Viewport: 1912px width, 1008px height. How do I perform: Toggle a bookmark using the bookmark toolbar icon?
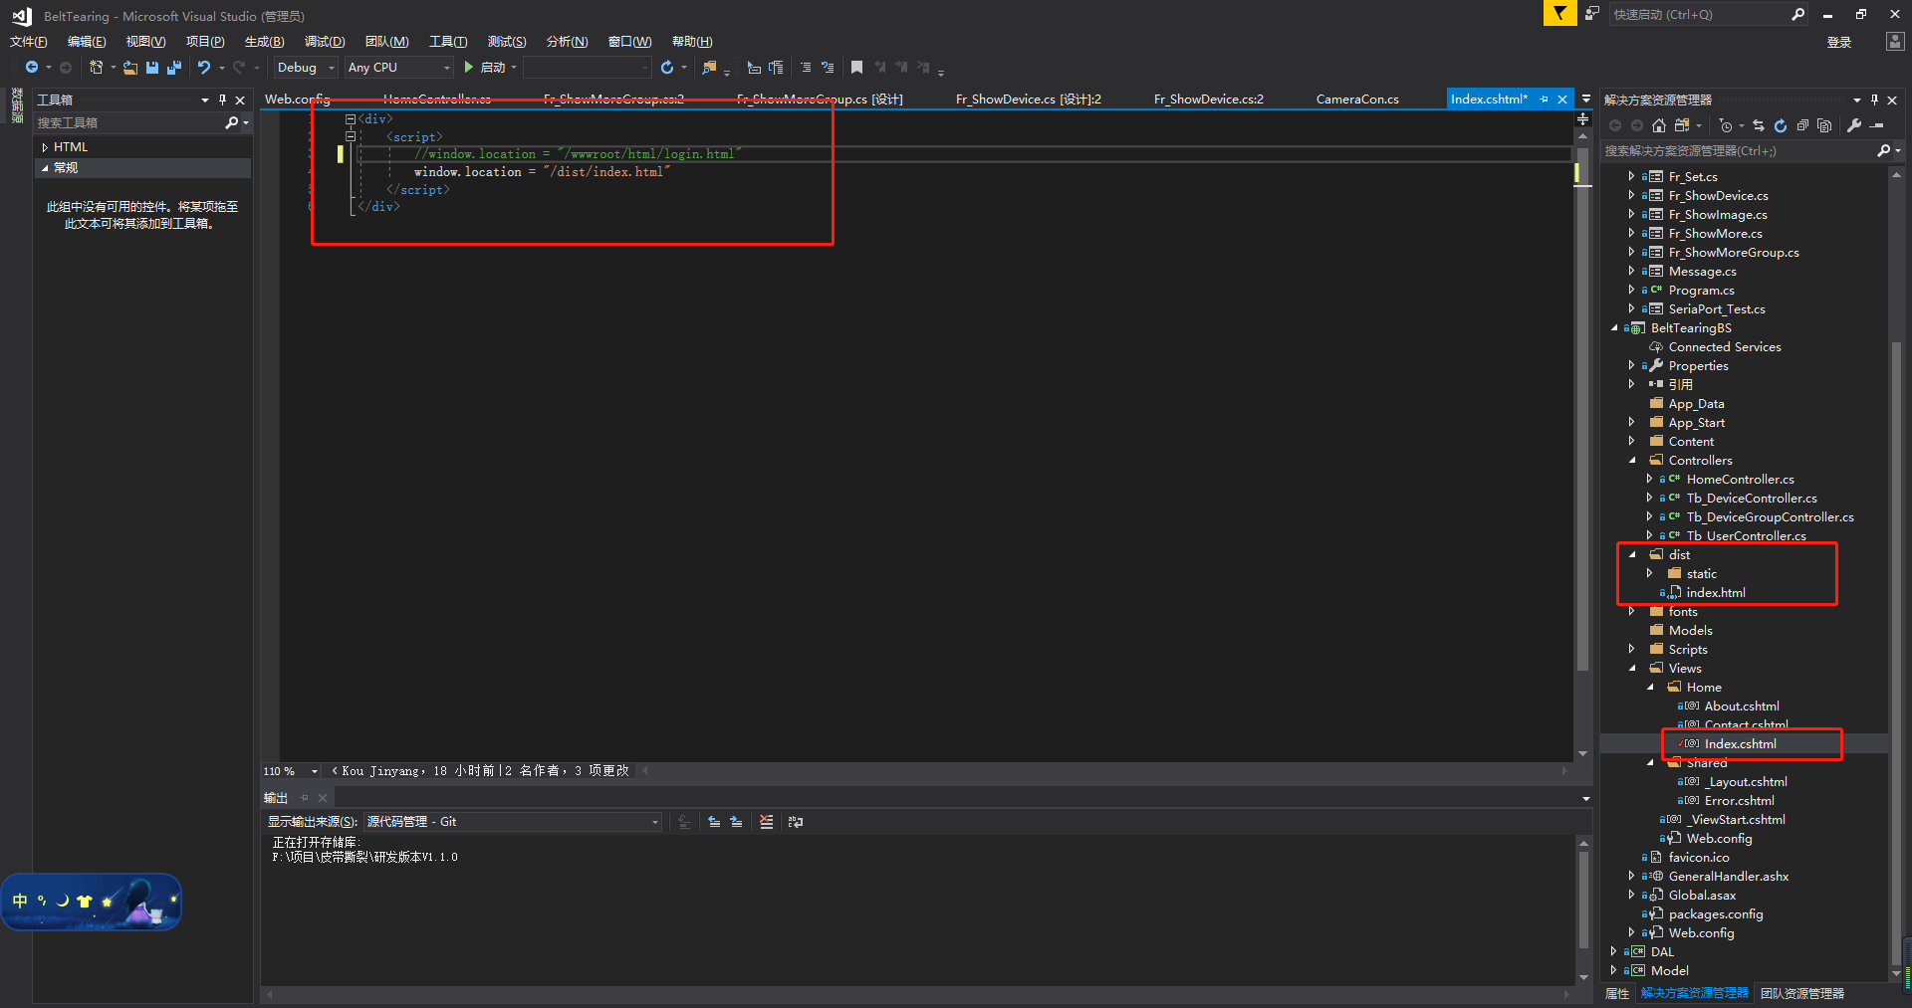[857, 67]
